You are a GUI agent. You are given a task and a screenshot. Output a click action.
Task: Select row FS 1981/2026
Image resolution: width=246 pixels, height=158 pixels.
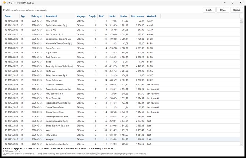(x=121, y=121)
